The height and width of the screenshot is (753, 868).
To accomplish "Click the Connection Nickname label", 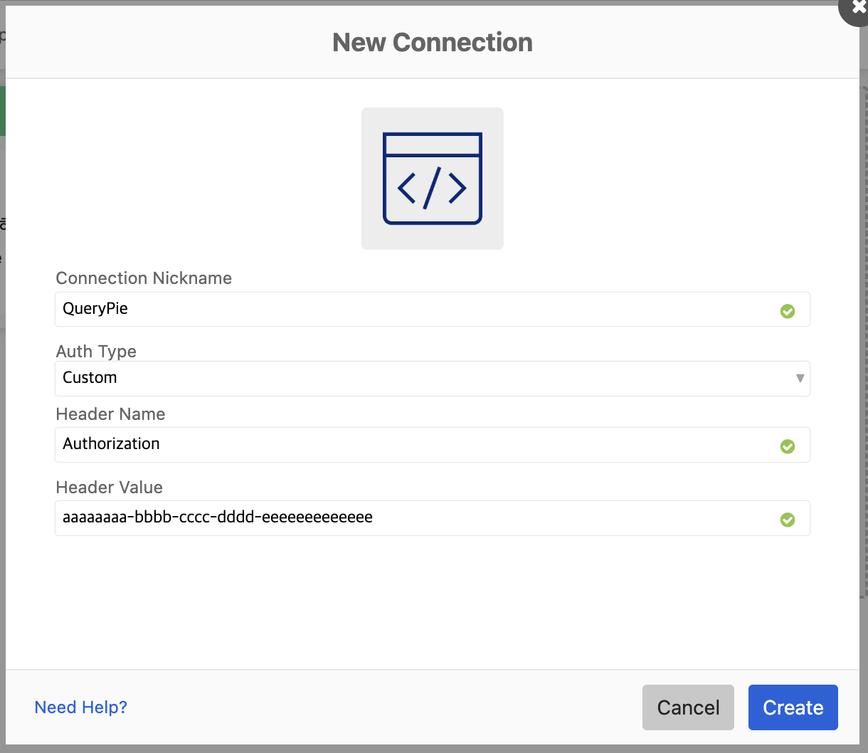I will 144,278.
